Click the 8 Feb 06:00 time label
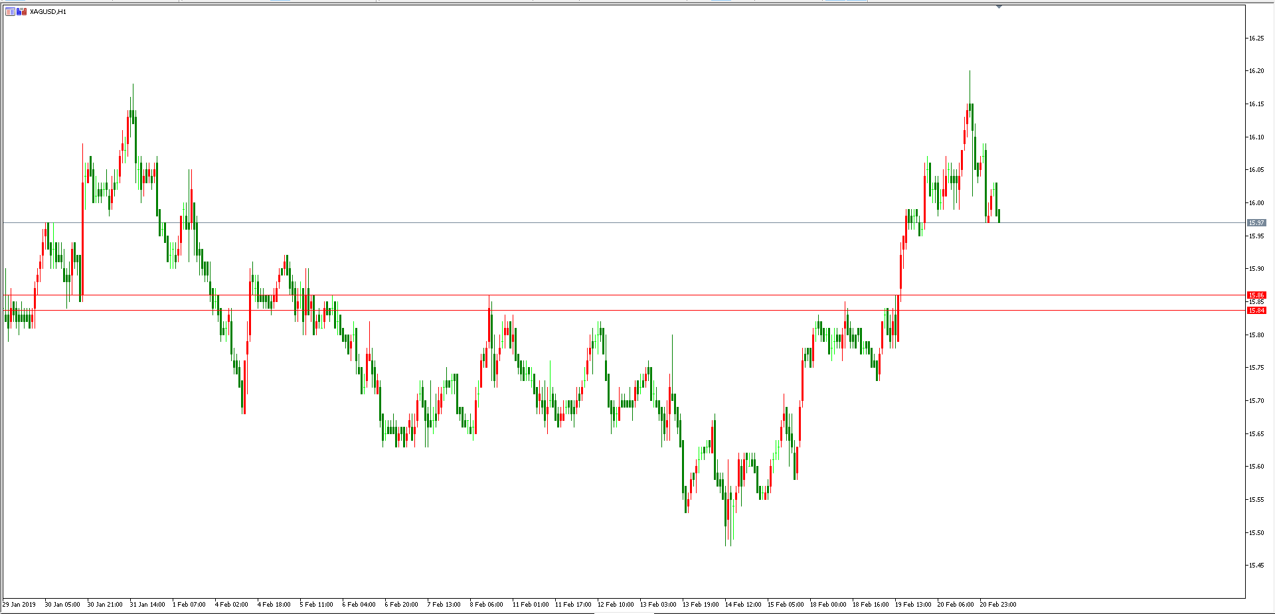 click(487, 605)
